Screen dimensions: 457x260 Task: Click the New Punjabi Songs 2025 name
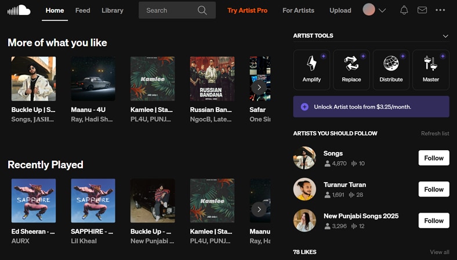click(x=361, y=216)
